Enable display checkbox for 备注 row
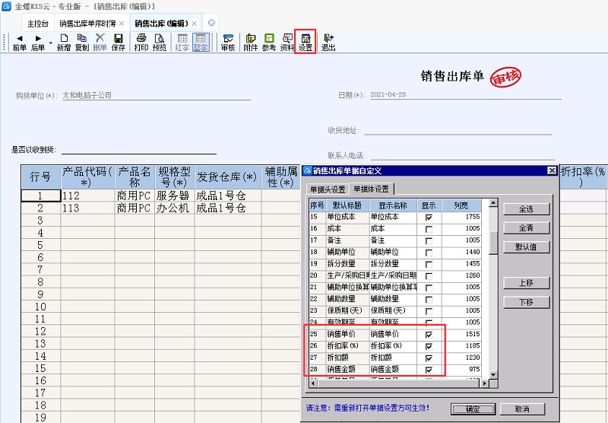This screenshot has width=608, height=423. (429, 240)
